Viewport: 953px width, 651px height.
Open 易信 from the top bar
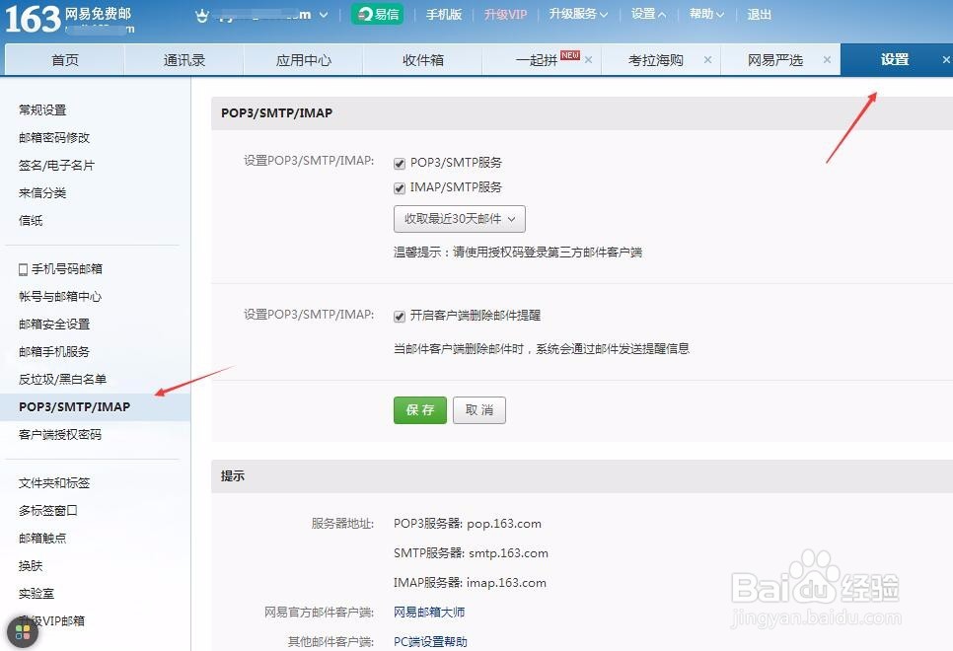coord(378,15)
